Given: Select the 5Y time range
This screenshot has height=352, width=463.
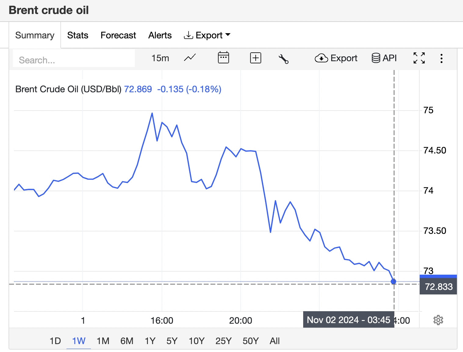Looking at the screenshot, I should (172, 341).
